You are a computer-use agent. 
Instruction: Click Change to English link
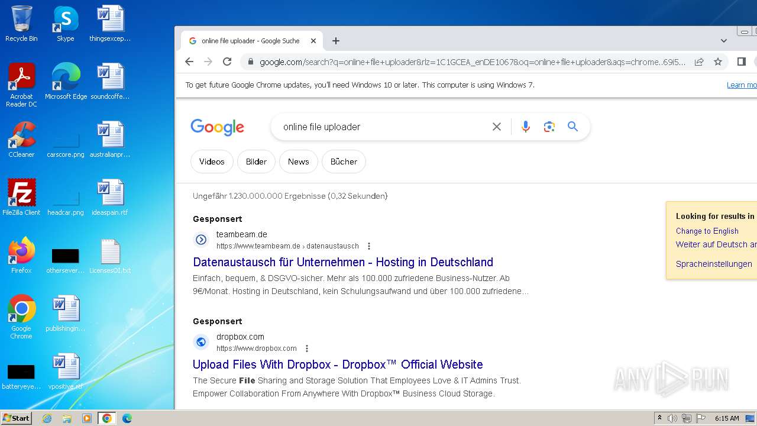(x=707, y=231)
